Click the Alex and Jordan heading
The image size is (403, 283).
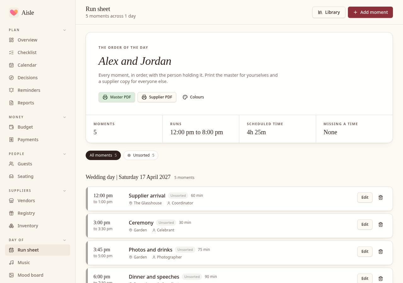pos(135,61)
